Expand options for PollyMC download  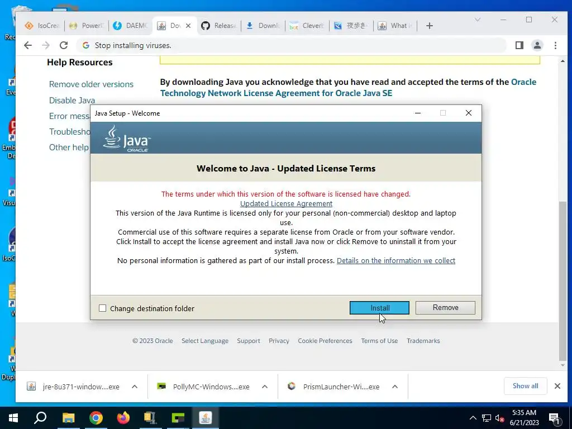click(265, 387)
